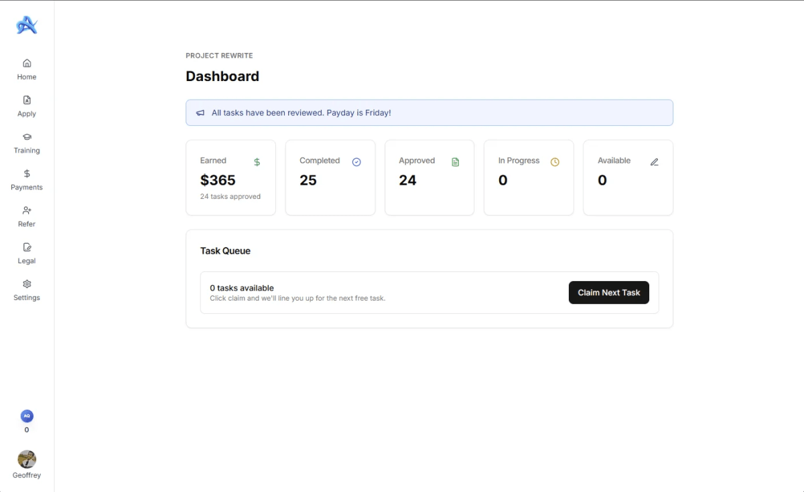Click the checkmark icon on Completed card

356,162
